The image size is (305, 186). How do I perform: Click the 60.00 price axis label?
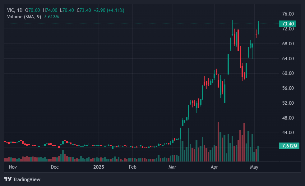pos(288,73)
